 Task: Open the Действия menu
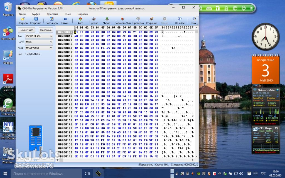[52, 14]
